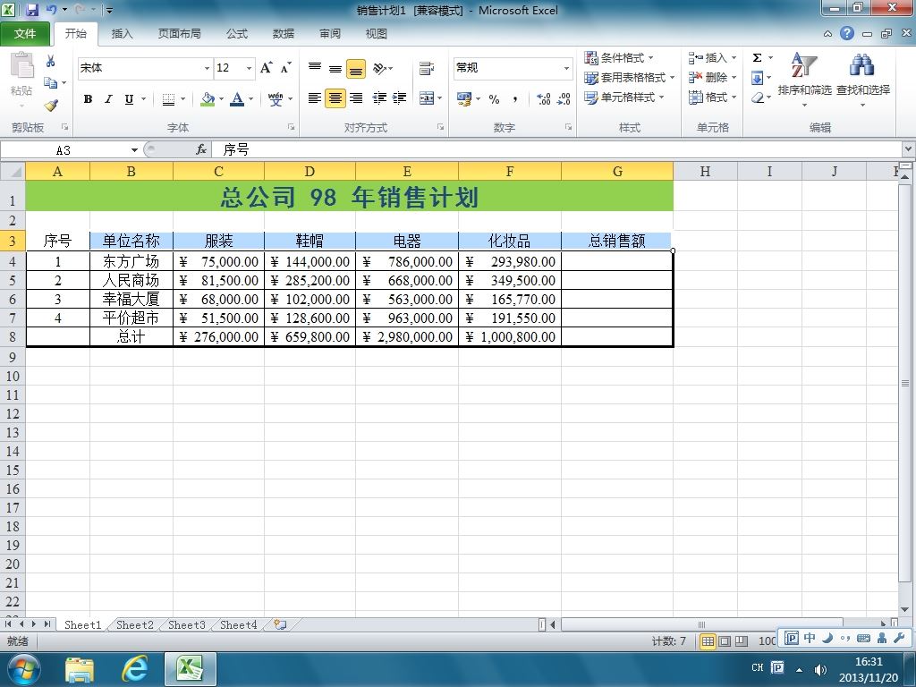Open the 条件格式 dropdown

pyautogui.click(x=619, y=58)
